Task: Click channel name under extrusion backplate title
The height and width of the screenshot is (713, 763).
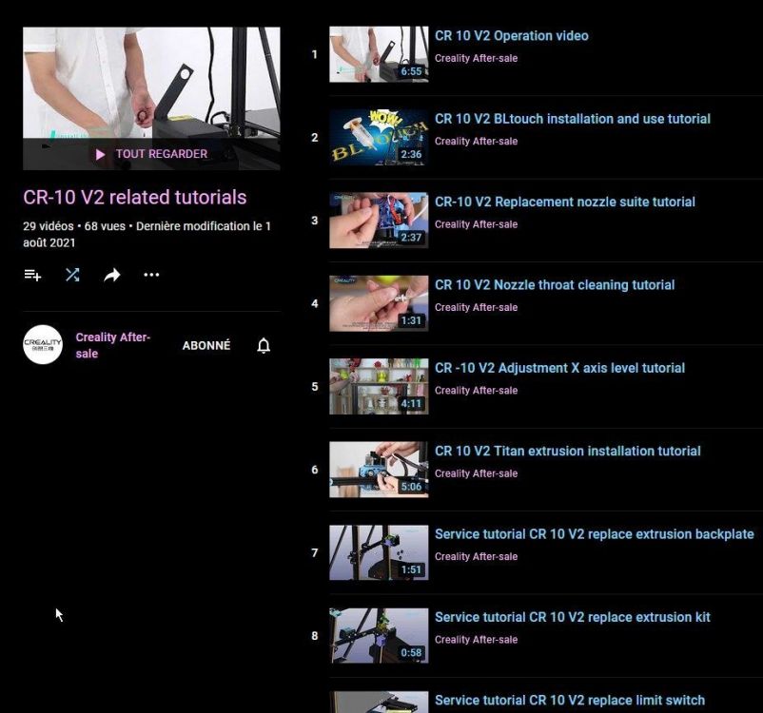Action: pos(476,557)
